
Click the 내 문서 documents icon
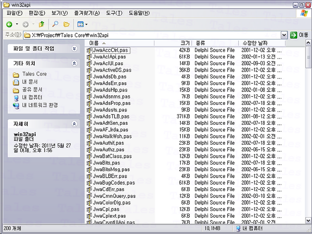16,82
